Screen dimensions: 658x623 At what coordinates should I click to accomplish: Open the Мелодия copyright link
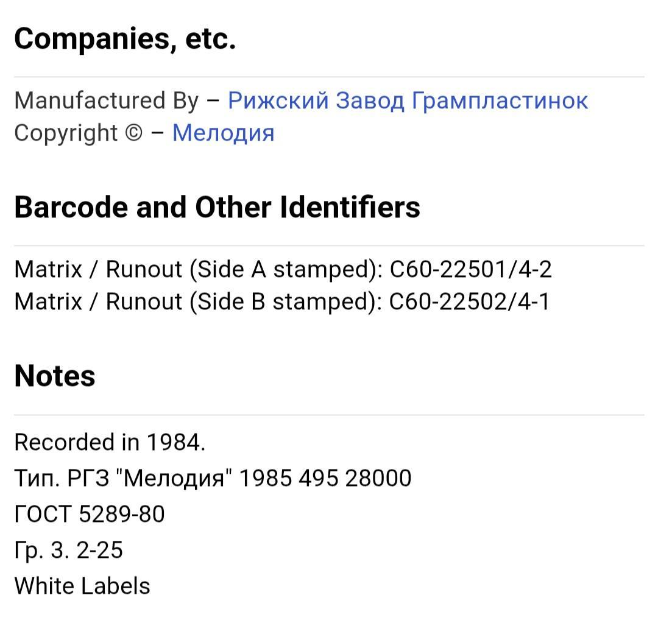point(223,133)
